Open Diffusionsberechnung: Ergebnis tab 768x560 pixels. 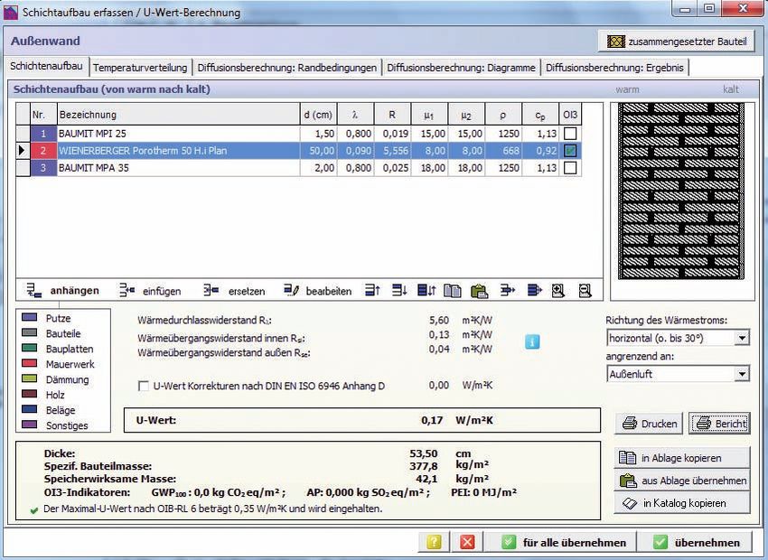(x=614, y=68)
